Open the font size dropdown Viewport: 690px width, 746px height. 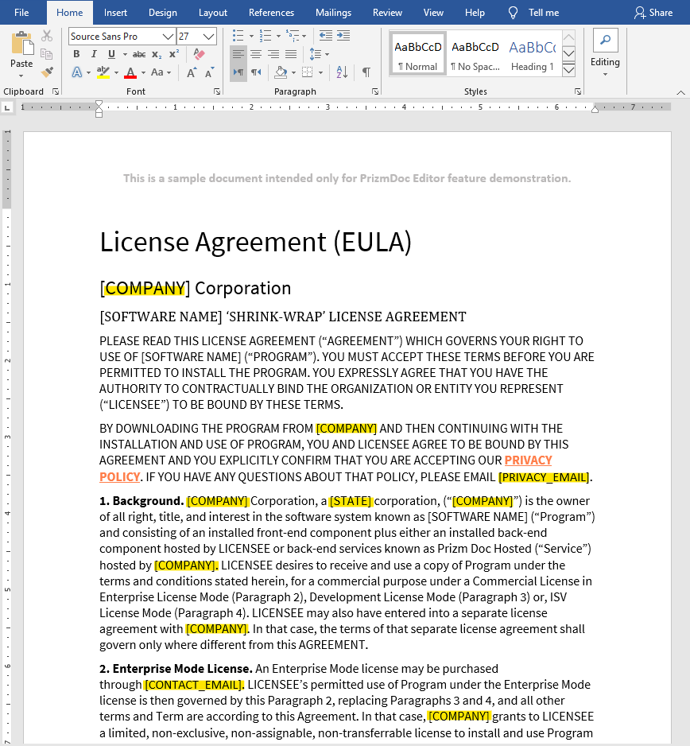[208, 37]
